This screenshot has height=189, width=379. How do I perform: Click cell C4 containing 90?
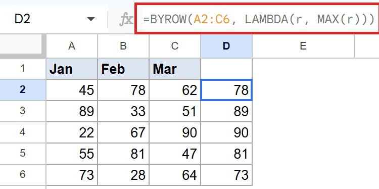175,132
